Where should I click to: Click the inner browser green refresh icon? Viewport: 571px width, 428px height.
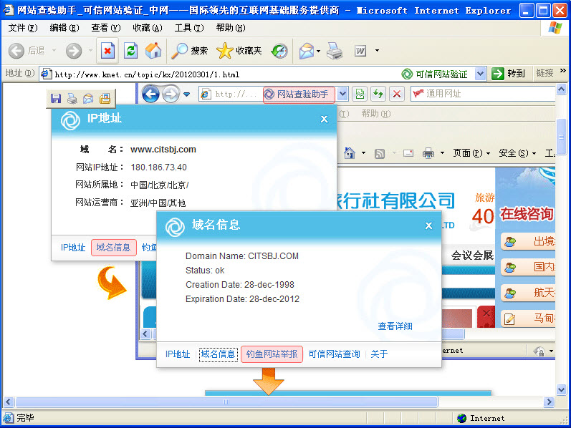click(x=378, y=94)
